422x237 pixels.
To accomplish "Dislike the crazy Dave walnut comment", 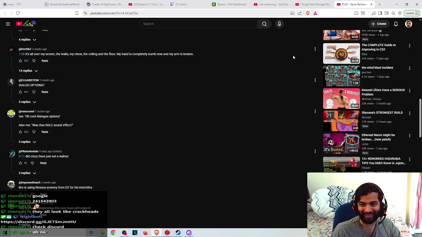I will [x=32, y=163].
